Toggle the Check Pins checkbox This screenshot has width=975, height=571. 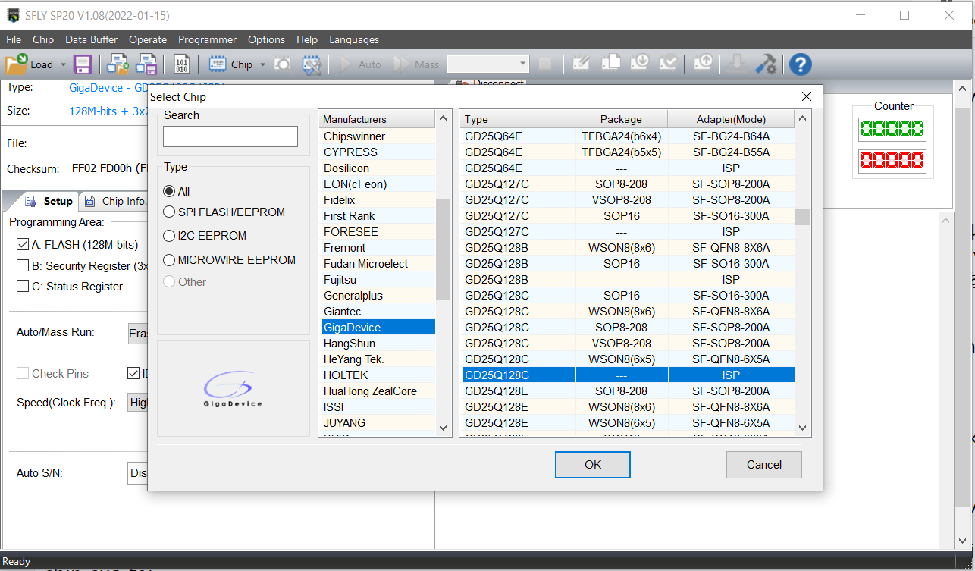tap(23, 374)
